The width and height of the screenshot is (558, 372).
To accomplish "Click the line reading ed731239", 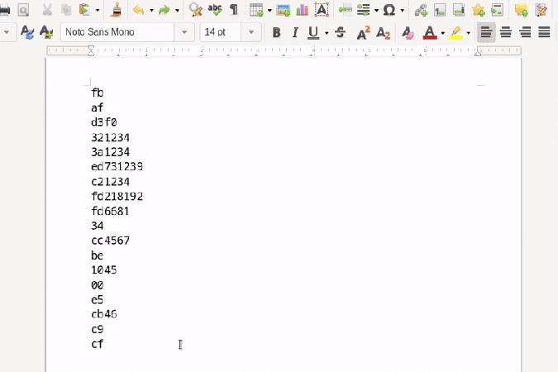I will coord(117,167).
